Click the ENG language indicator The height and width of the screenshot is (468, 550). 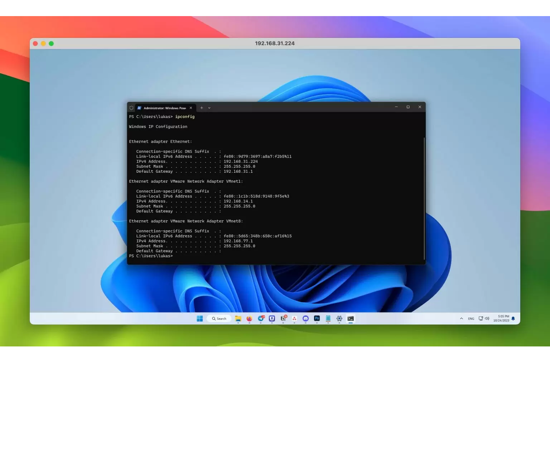471,319
